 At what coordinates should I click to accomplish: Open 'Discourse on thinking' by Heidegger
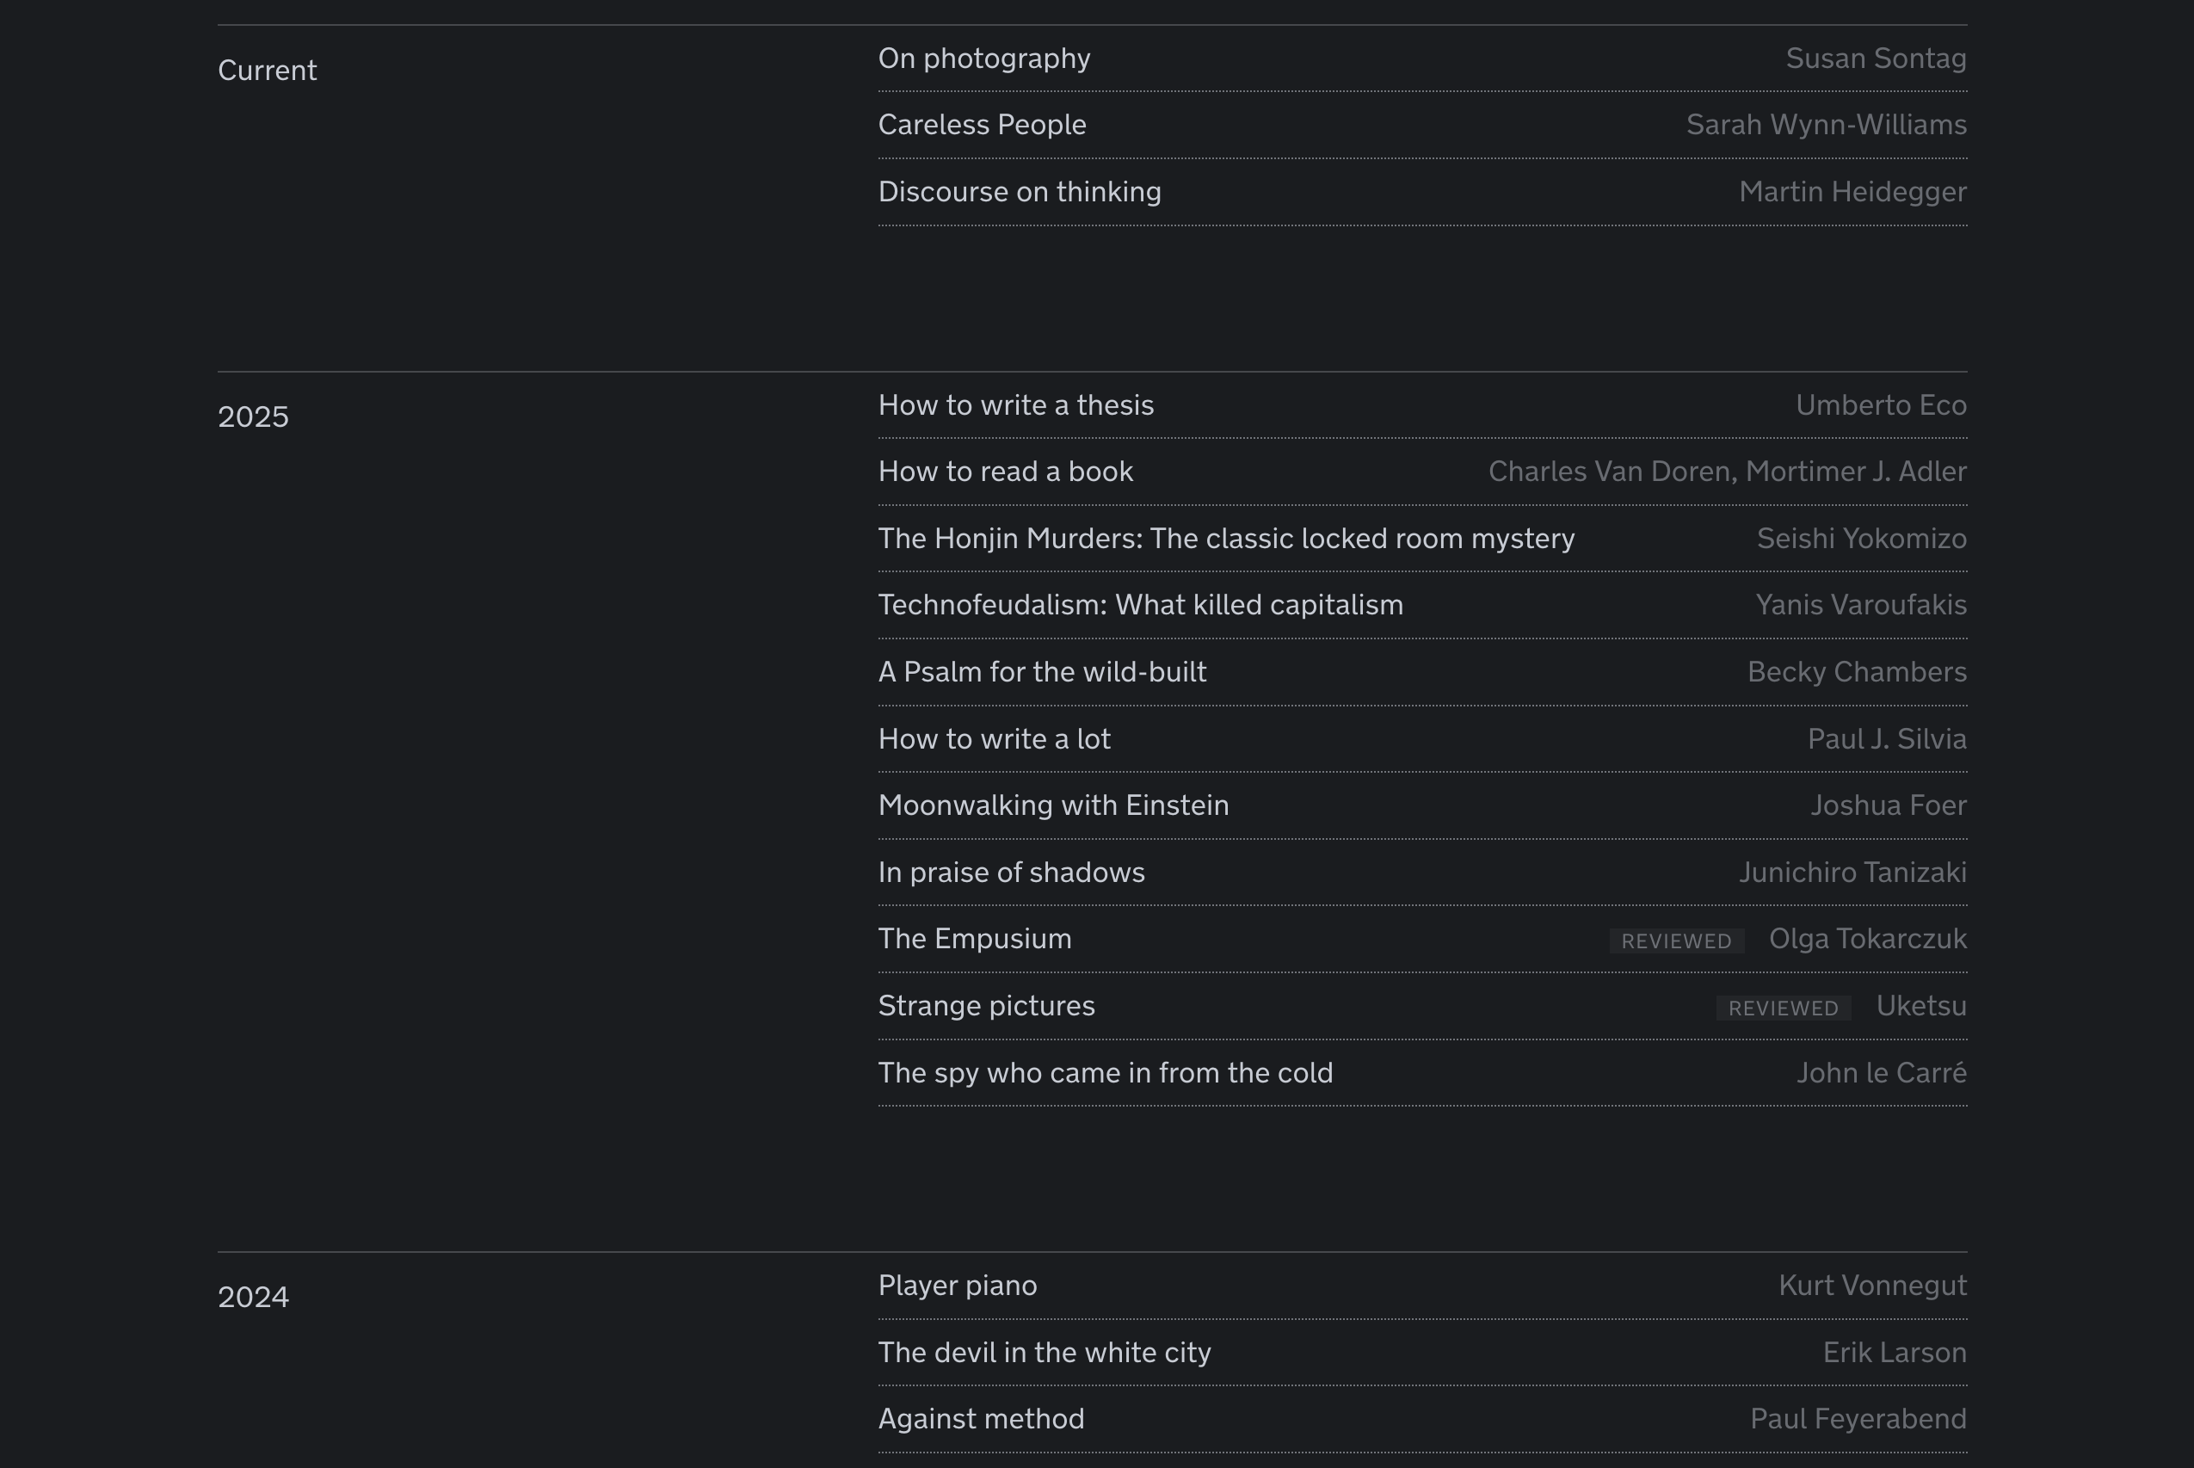1020,192
